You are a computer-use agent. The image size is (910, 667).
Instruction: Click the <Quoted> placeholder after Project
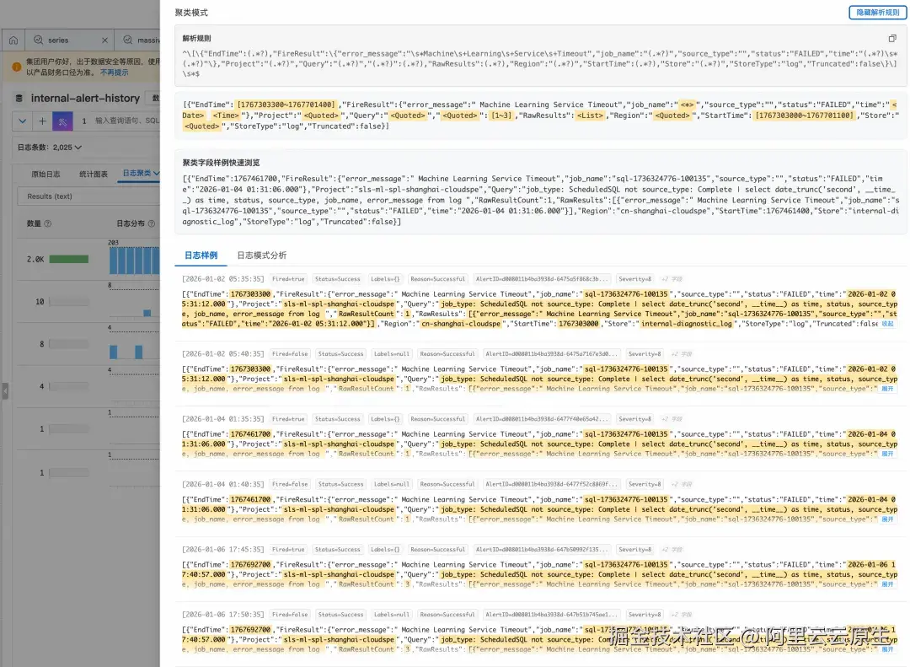(x=320, y=116)
